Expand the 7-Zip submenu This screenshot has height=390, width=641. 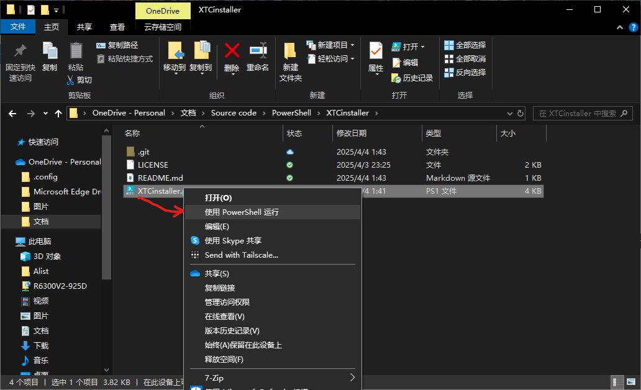(273, 378)
